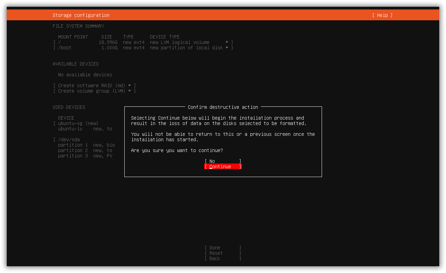Open Create volume group (LVM) option
Image resolution: width=446 pixels, height=273 pixels.
[x=94, y=91]
